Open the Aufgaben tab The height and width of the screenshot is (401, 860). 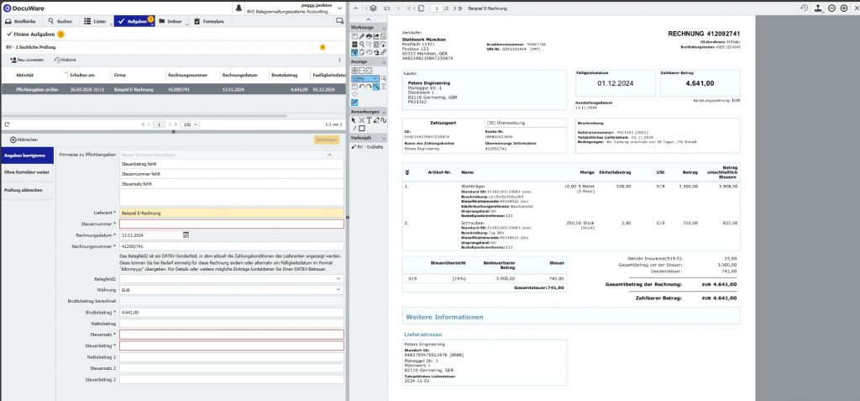[x=133, y=21]
